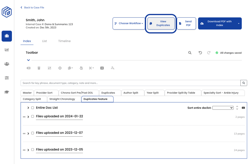Screen dimensions: 249x164
Task: Select the Master tab
Action: tap(27, 93)
